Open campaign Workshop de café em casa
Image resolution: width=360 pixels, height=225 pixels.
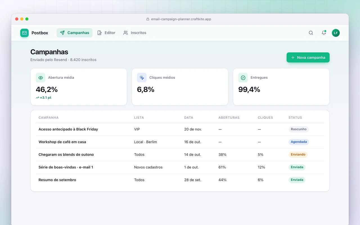[x=62, y=142]
